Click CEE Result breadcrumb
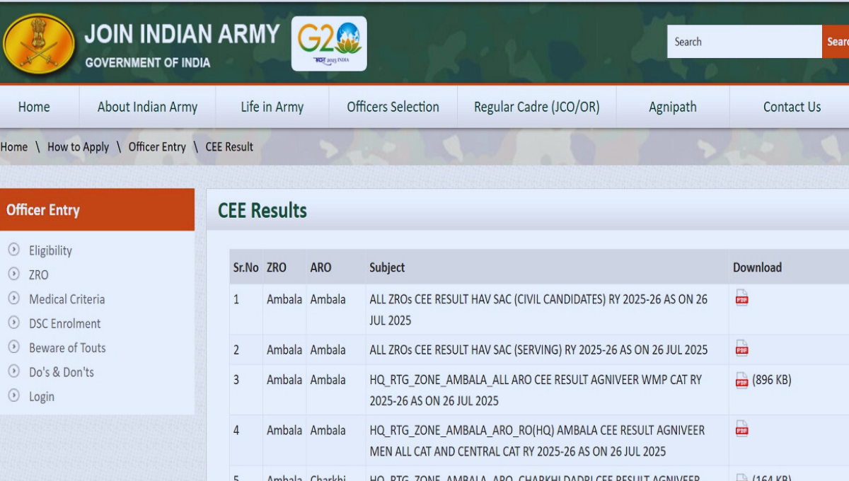The height and width of the screenshot is (481, 849). 229,147
